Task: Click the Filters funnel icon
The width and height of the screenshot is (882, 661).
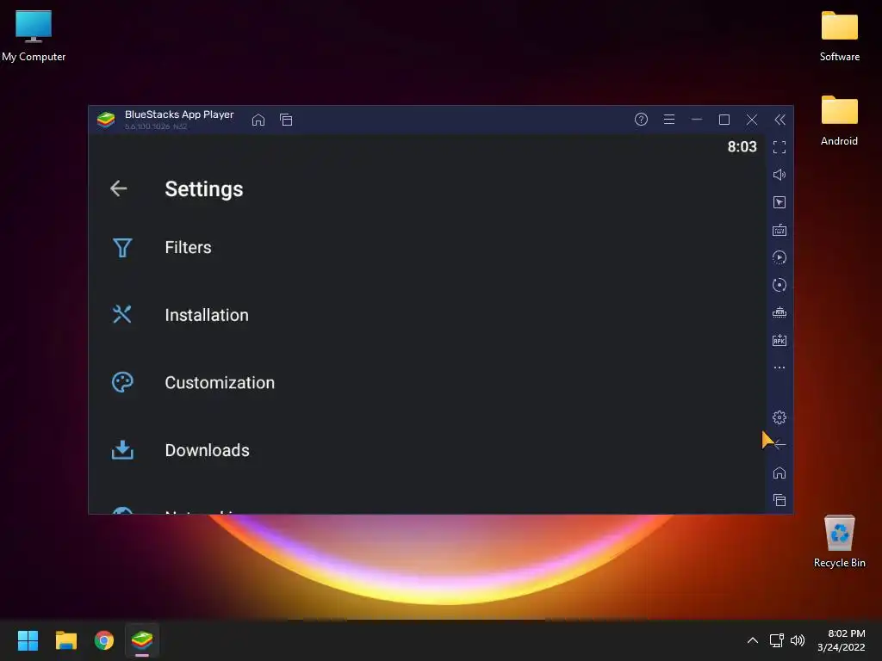Action: point(122,247)
